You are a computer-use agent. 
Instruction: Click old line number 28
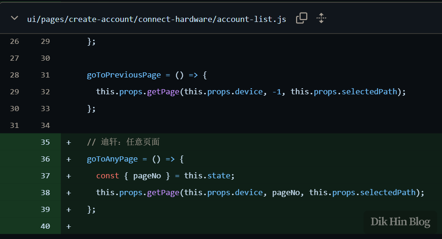click(14, 75)
